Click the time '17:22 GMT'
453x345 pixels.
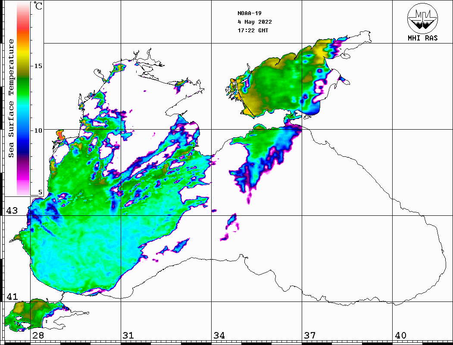(x=253, y=30)
